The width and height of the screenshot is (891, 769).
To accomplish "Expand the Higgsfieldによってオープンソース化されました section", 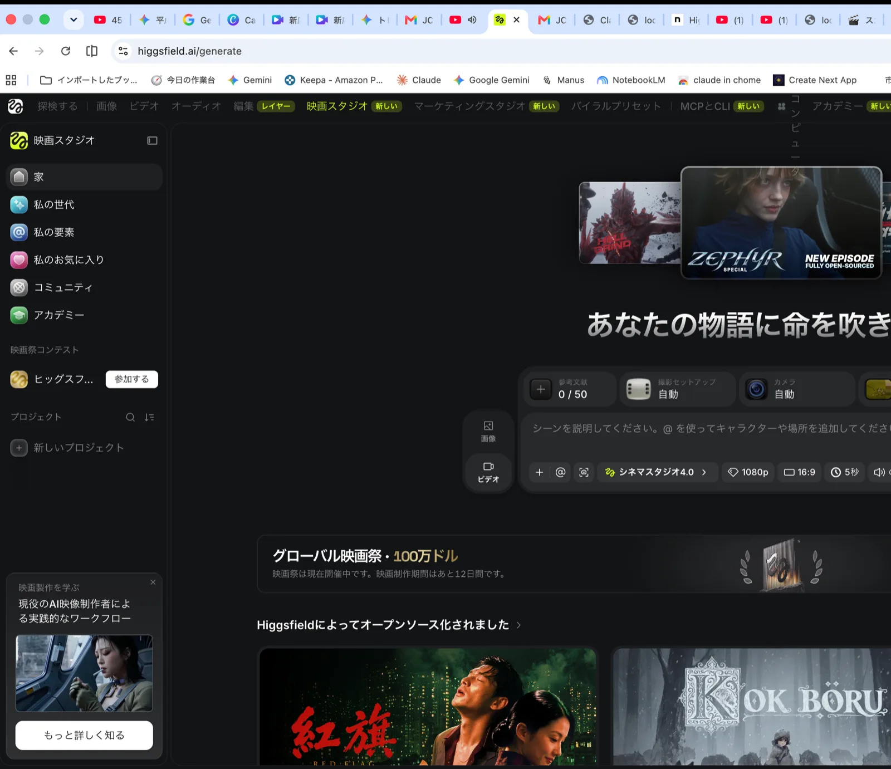I will (389, 625).
